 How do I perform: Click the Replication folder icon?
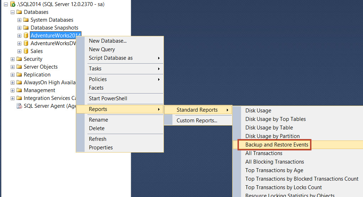pos(19,75)
